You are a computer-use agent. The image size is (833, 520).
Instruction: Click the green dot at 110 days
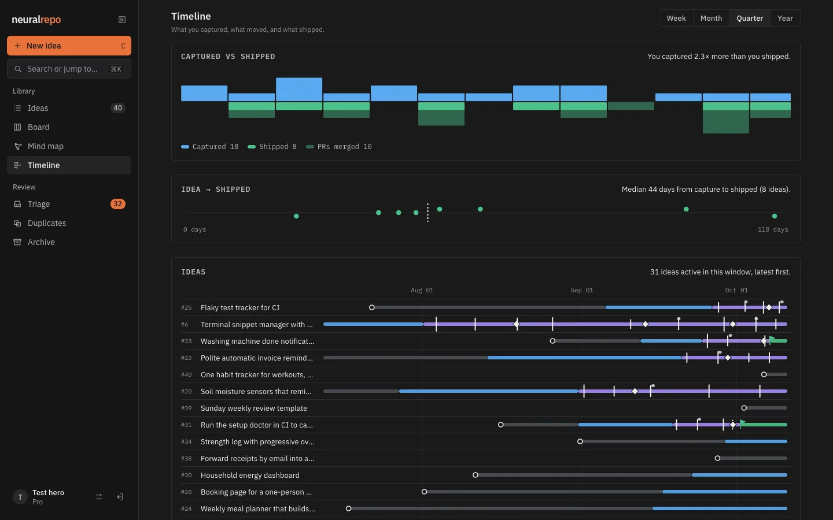(775, 216)
